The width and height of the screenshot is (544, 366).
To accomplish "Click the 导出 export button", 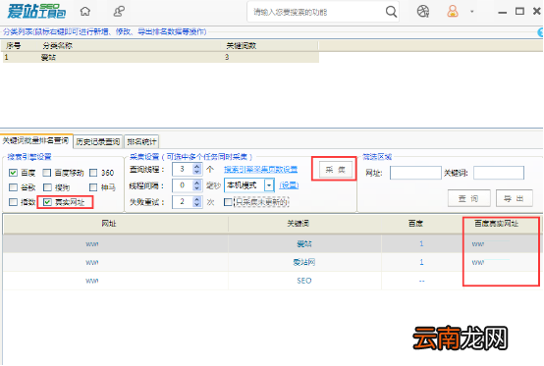I will 515,198.
